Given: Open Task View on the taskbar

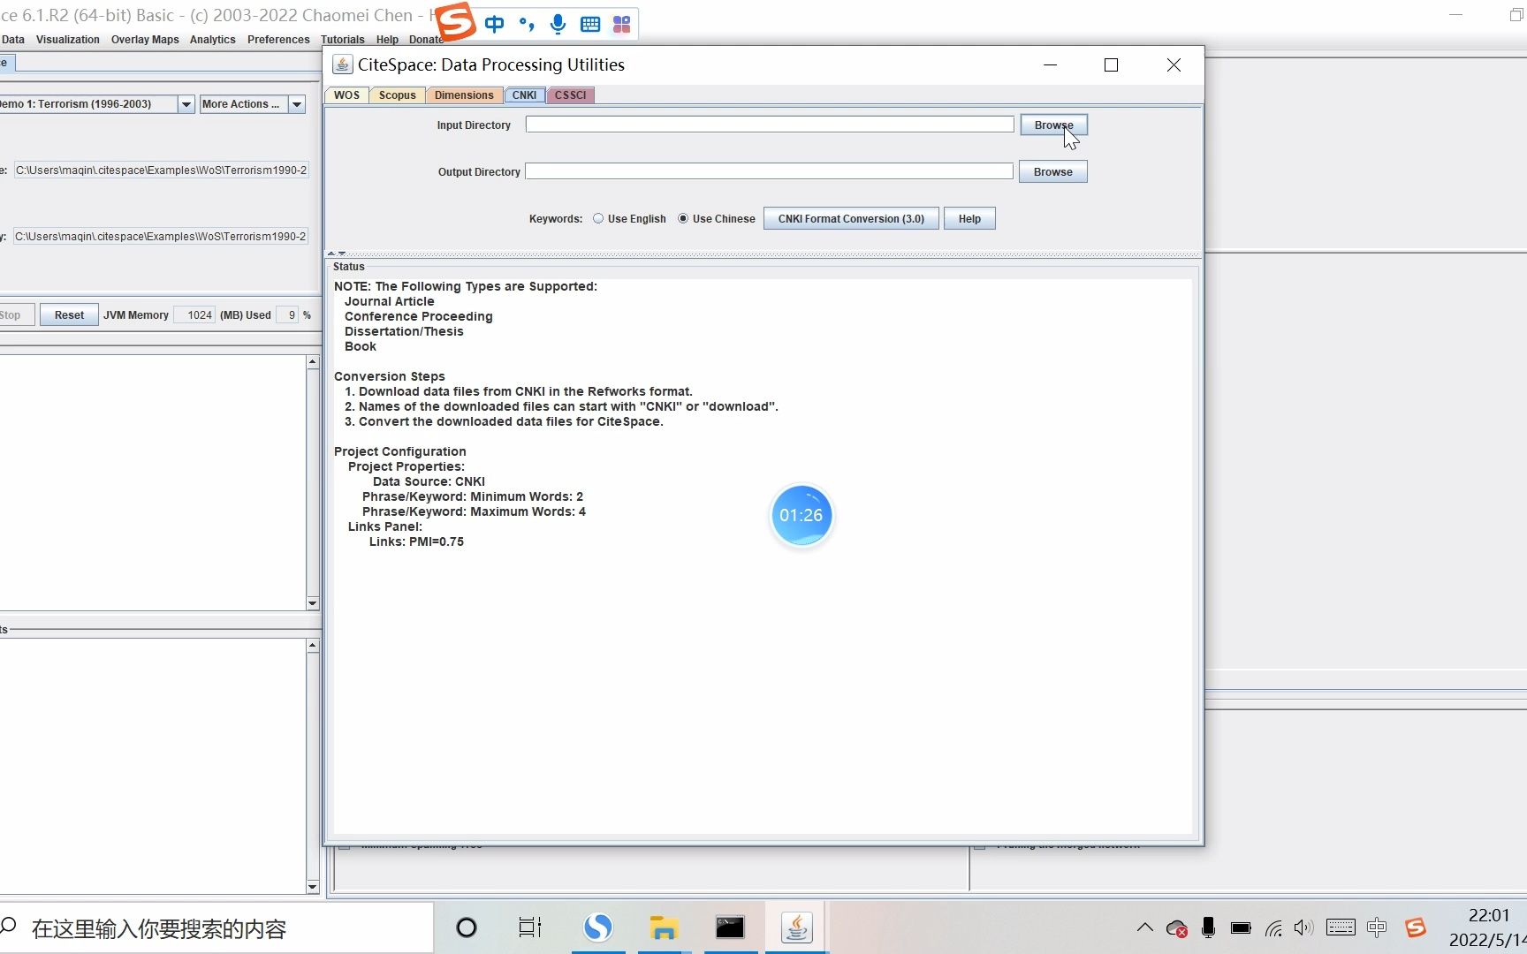Looking at the screenshot, I should pyautogui.click(x=530, y=927).
